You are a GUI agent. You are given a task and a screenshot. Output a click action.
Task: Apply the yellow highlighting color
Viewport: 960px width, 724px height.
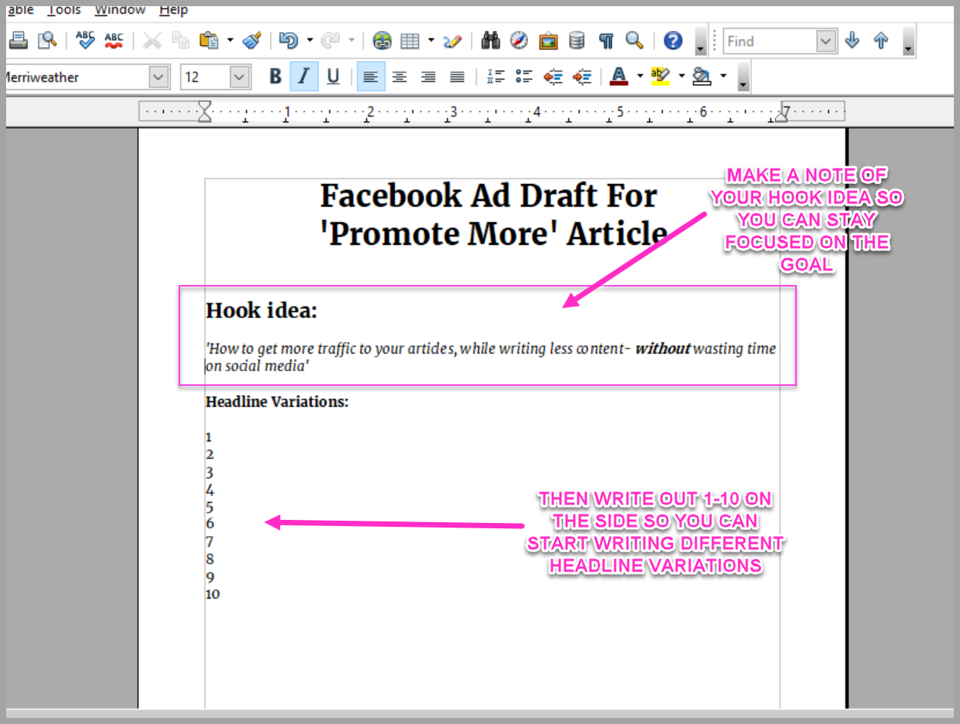tap(661, 77)
